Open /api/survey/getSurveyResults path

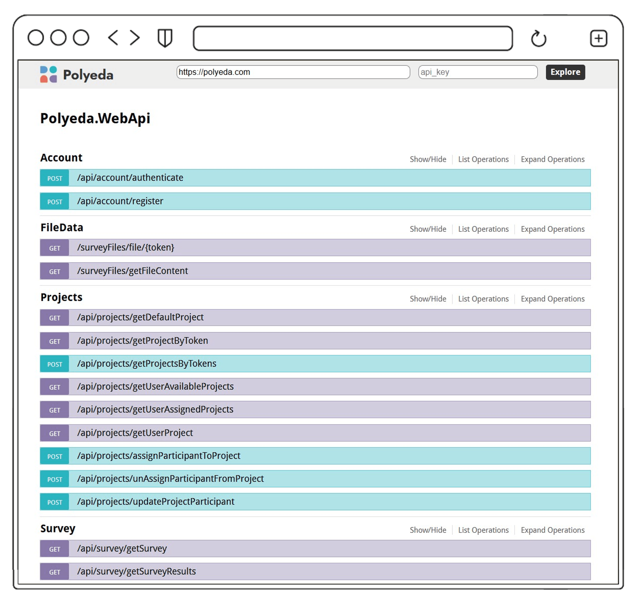click(136, 572)
